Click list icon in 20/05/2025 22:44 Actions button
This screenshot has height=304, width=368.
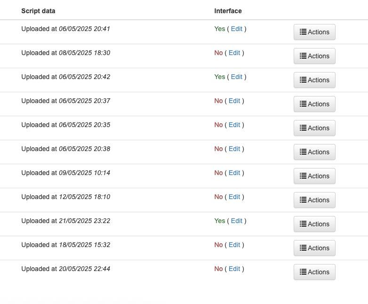point(304,272)
